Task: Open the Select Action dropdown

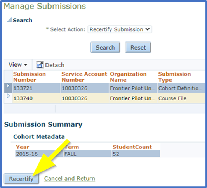Action: (x=120, y=29)
